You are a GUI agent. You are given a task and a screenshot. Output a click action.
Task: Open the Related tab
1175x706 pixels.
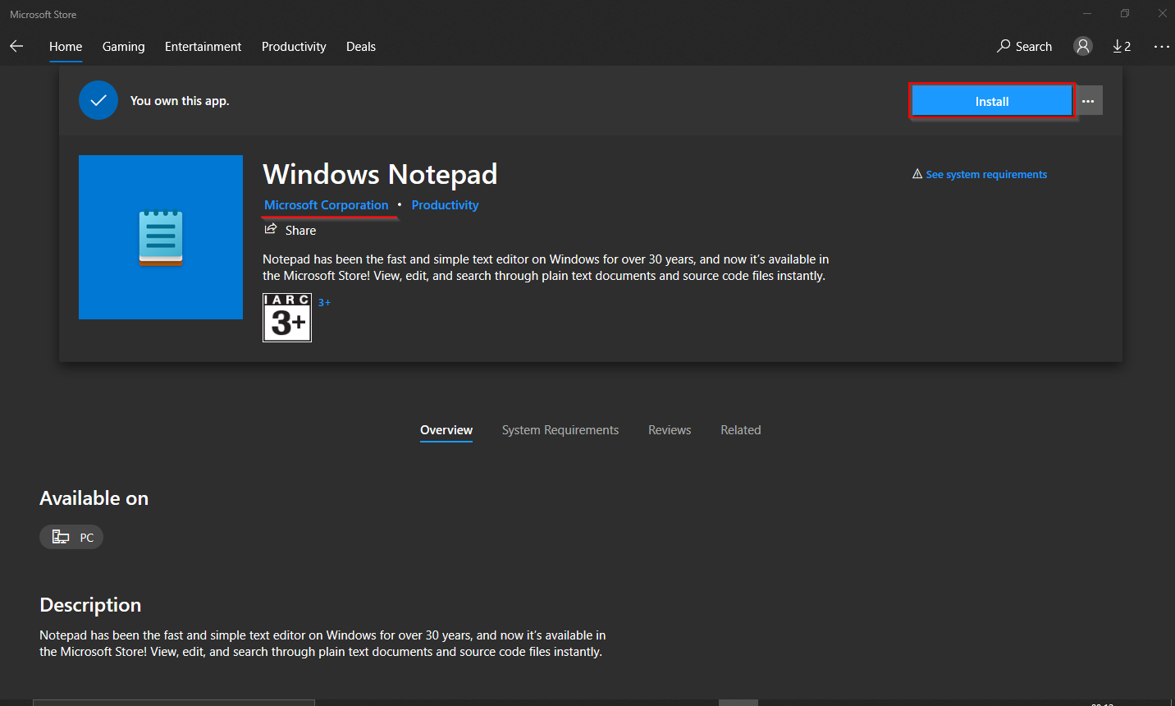click(741, 430)
